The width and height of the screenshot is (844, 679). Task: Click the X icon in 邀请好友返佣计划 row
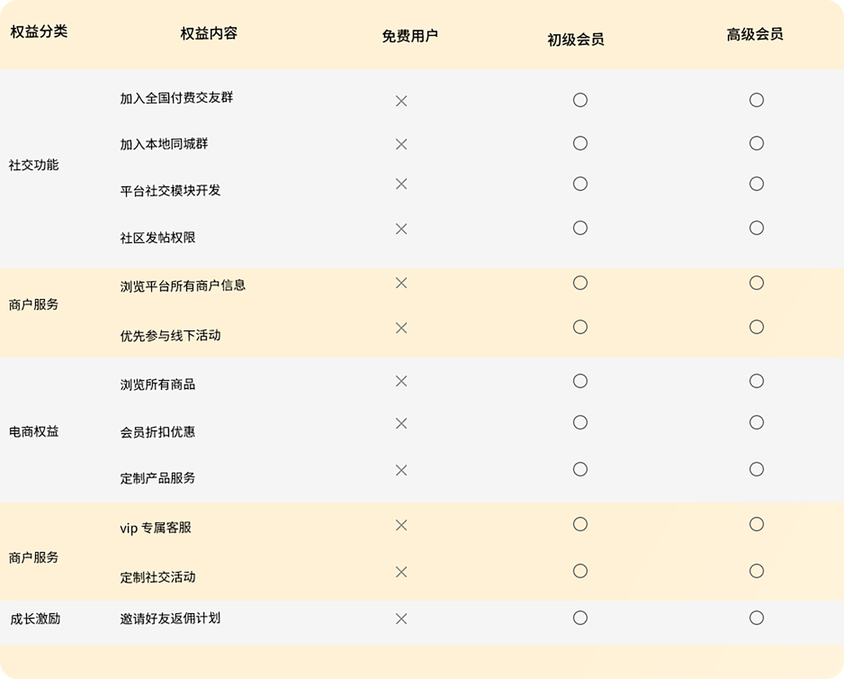coord(401,619)
